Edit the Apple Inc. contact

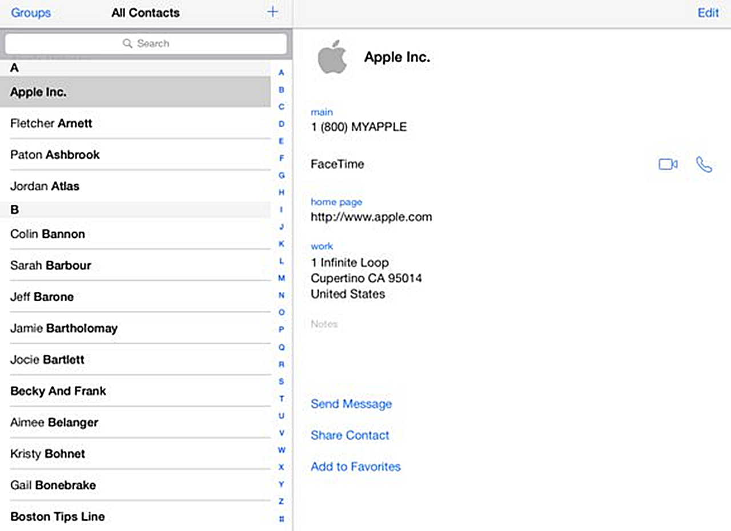click(708, 13)
